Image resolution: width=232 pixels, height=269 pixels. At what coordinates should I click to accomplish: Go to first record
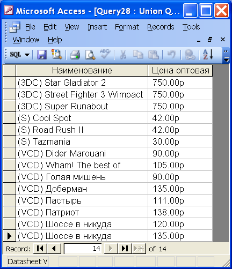[x=40, y=249]
